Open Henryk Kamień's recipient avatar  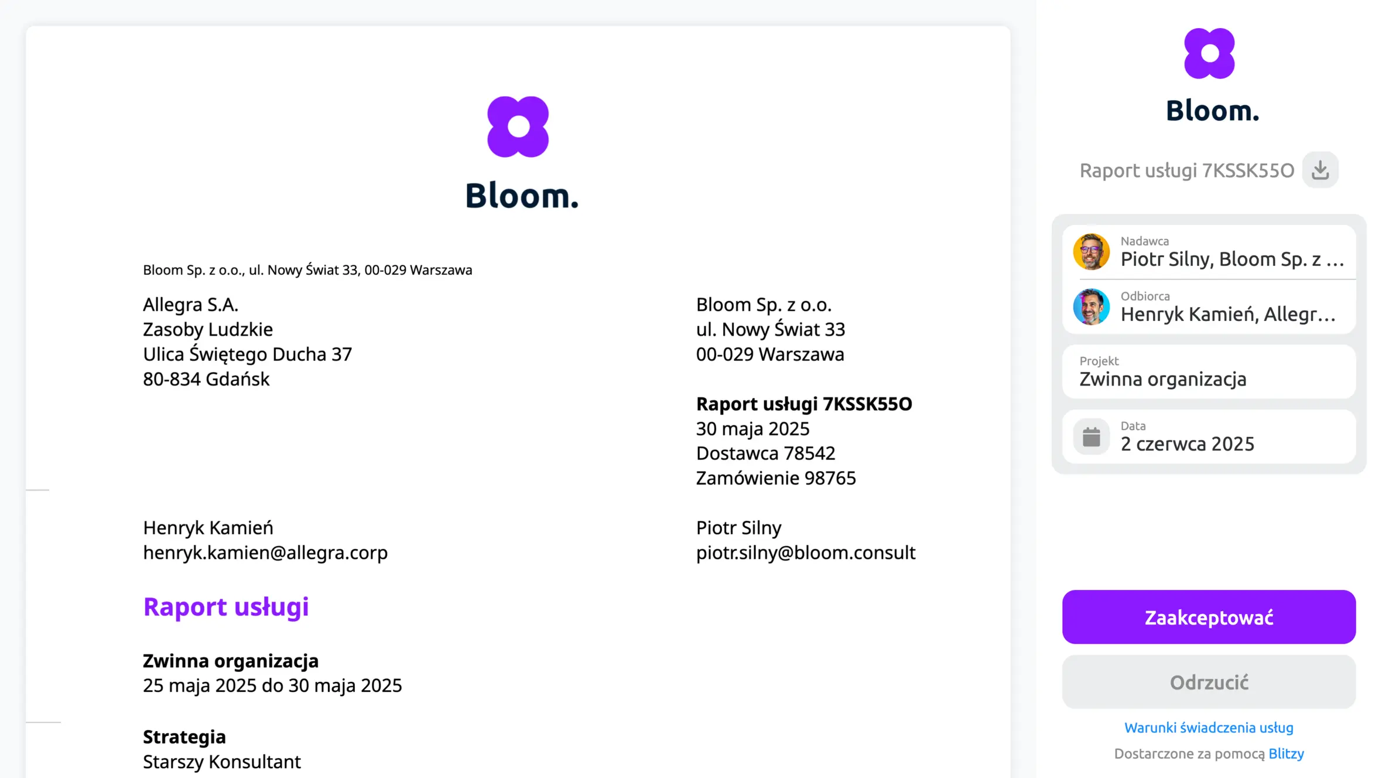[1091, 307]
